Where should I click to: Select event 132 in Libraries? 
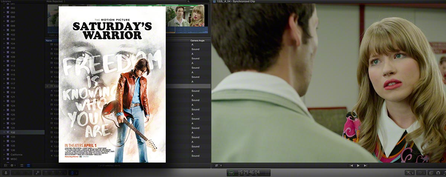(22, 132)
